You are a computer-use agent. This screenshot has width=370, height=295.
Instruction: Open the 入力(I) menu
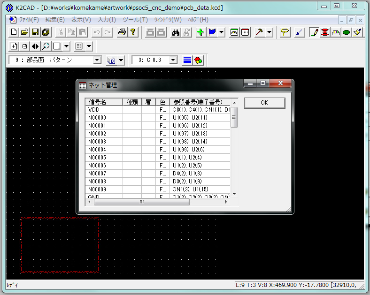point(107,20)
